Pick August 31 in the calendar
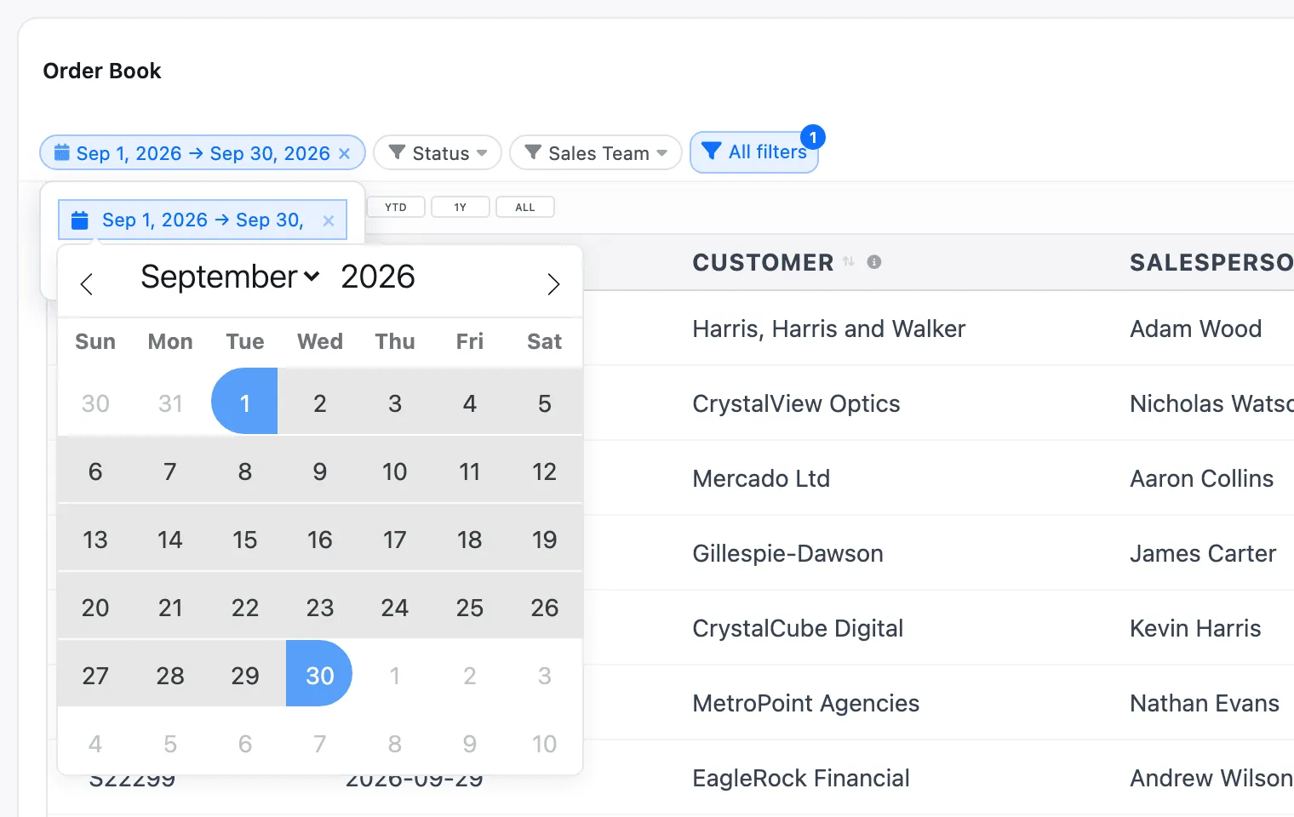1294x817 pixels. [x=170, y=403]
